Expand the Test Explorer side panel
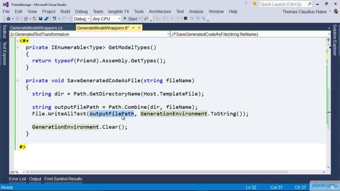The image size is (340, 191). pyautogui.click(x=4, y=54)
